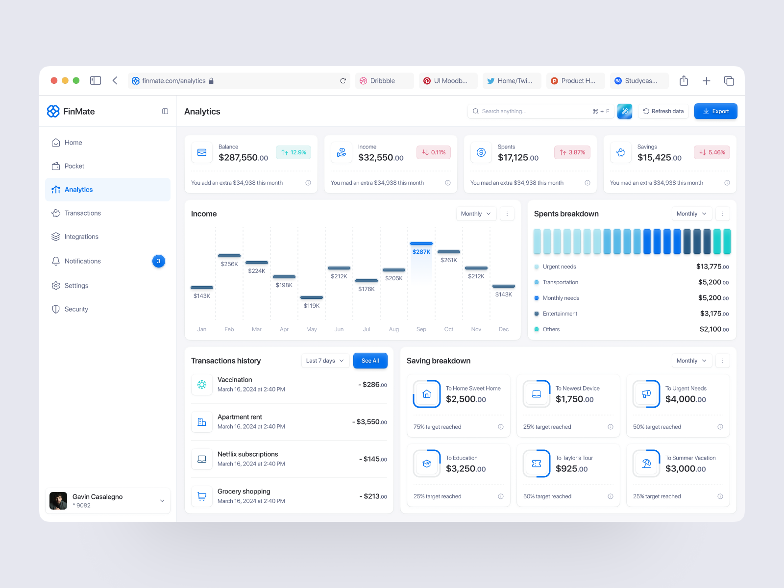
Task: Open the Transactions menu item in sidebar
Action: 82,213
